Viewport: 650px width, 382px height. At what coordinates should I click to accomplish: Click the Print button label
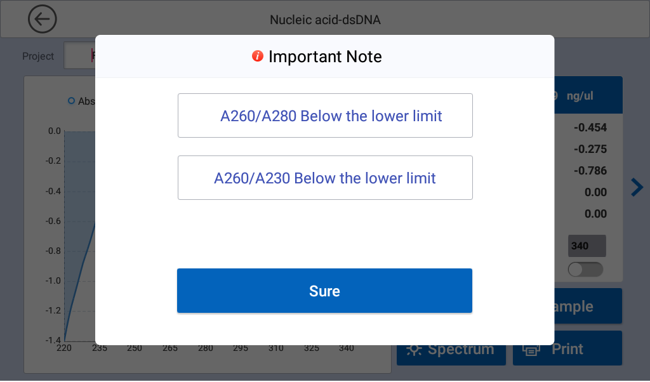tap(567, 349)
